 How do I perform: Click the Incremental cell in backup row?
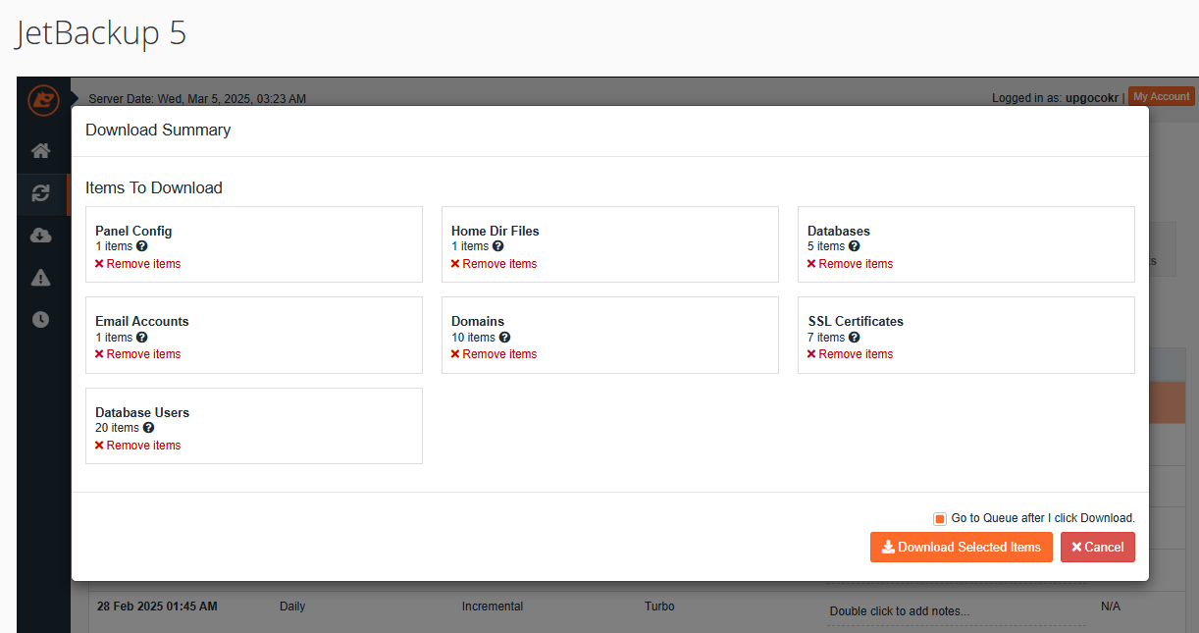point(493,607)
